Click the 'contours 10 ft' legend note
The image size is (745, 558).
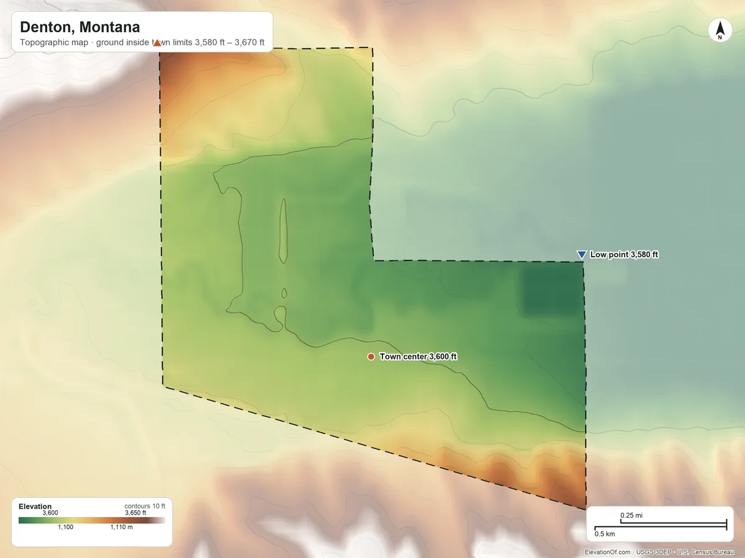point(145,506)
